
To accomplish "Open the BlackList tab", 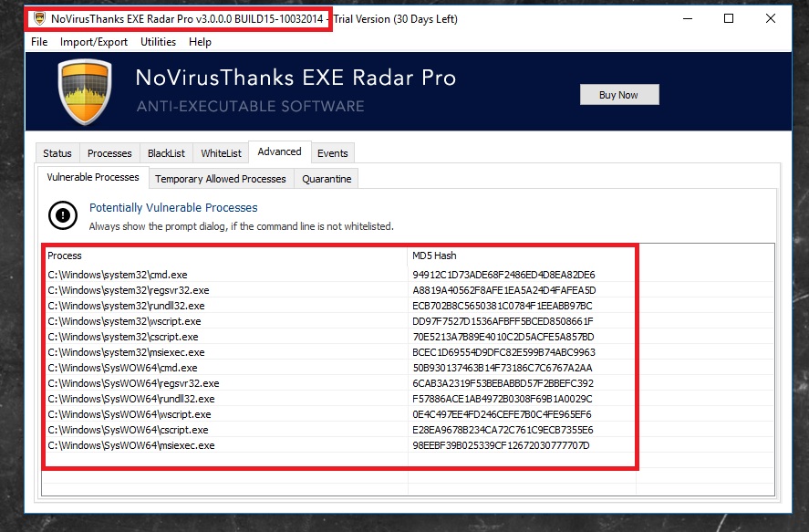I will (166, 153).
